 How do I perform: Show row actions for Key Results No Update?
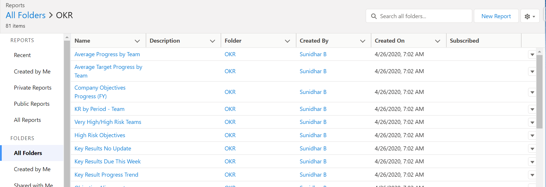(532, 149)
